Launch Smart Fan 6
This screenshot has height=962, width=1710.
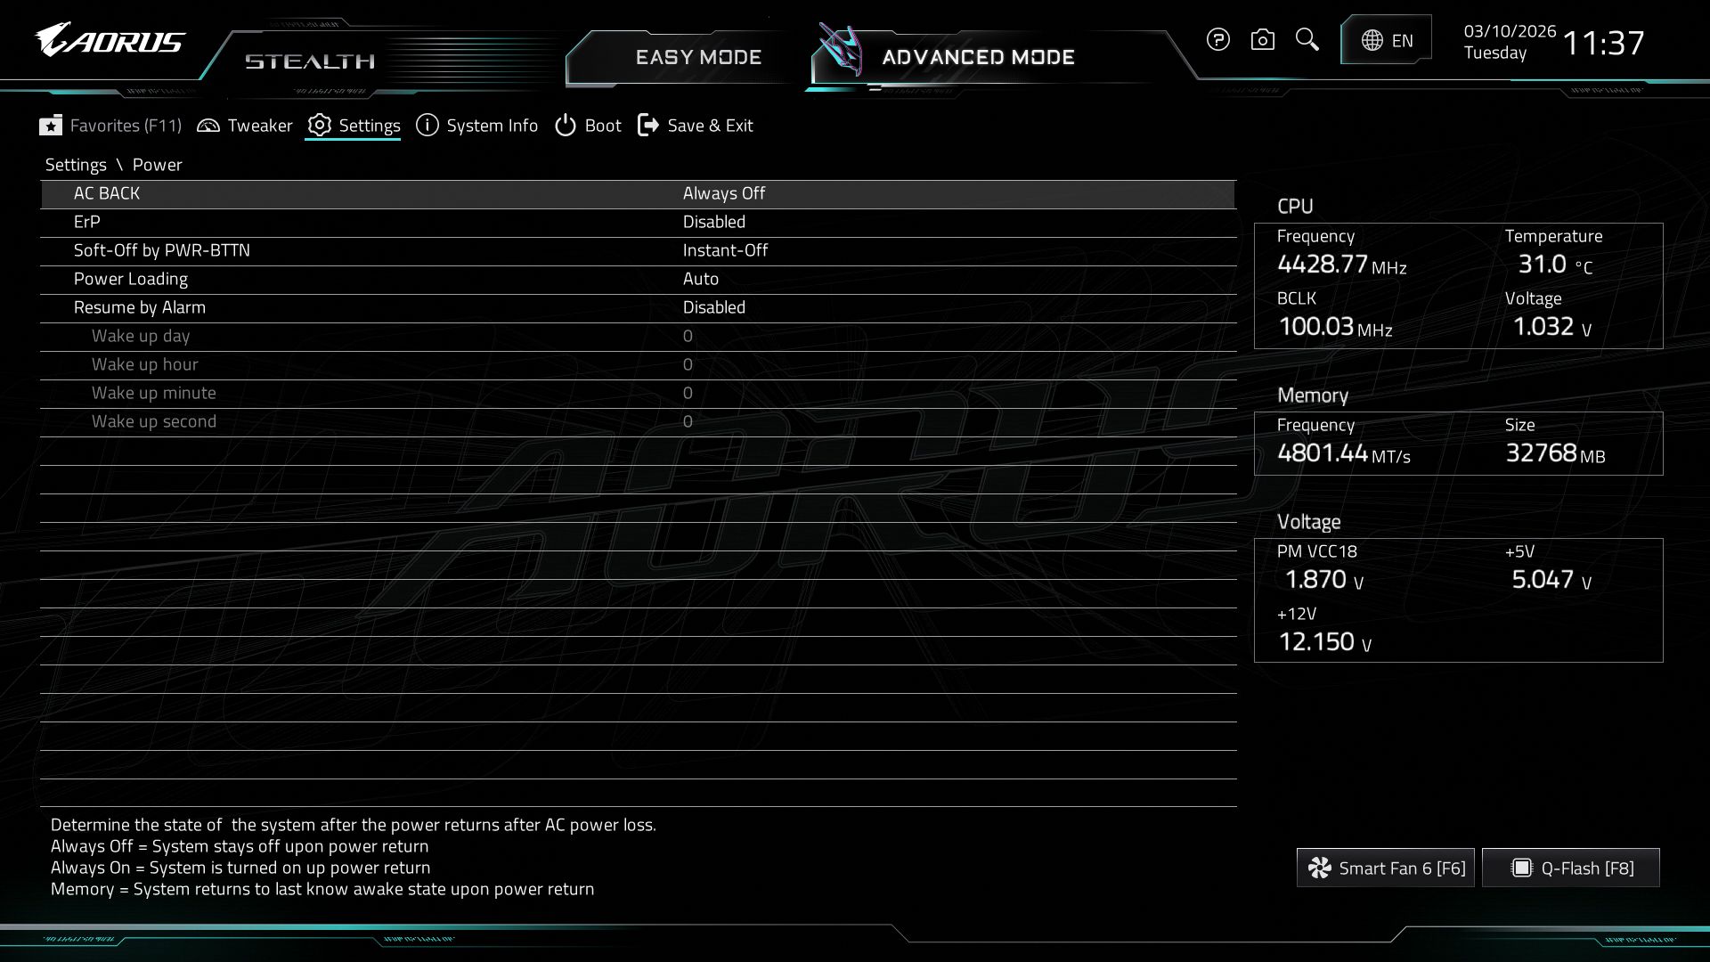(1385, 867)
